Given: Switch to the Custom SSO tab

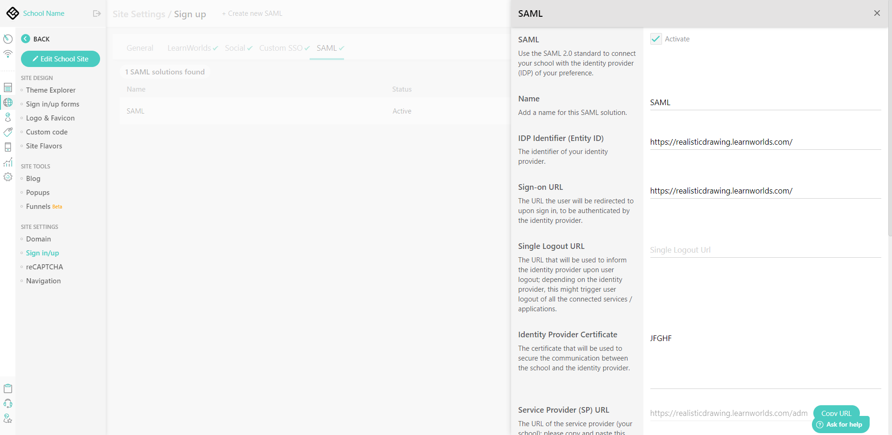Looking at the screenshot, I should pyautogui.click(x=281, y=48).
